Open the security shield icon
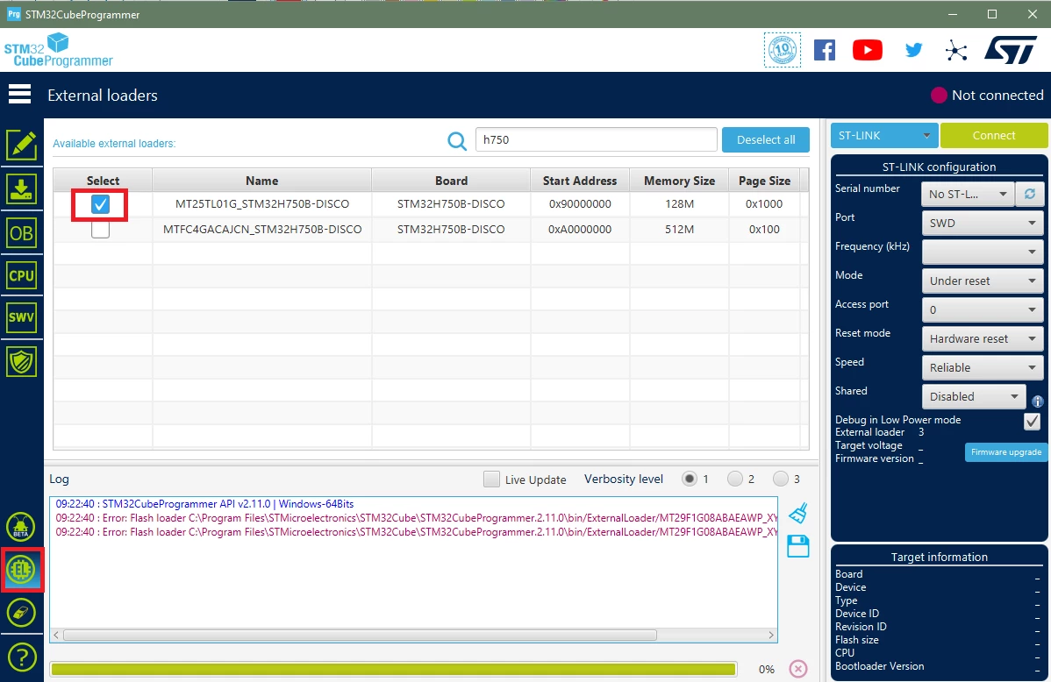Screen dimensions: 1051x682 coord(21,362)
